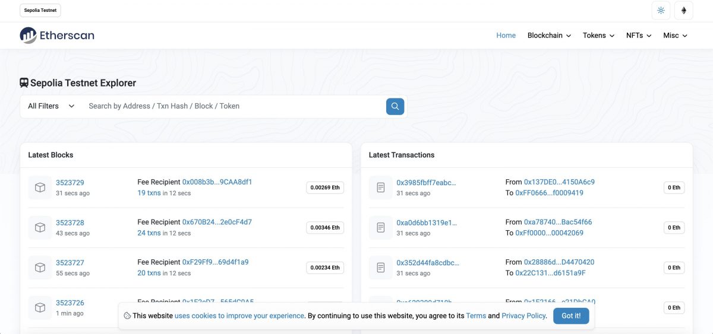Open recipient address 0x22C131...d6151a9F
Screen dimensions: 713x334
tap(550, 273)
